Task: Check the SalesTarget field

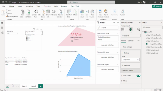Action: tap(147, 53)
